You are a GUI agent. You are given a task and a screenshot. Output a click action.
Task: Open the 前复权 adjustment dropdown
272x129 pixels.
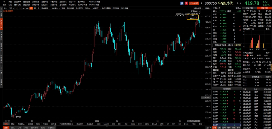tap(96, 8)
